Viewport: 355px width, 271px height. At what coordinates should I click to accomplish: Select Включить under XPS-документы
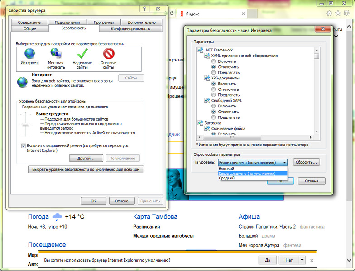[213, 84]
